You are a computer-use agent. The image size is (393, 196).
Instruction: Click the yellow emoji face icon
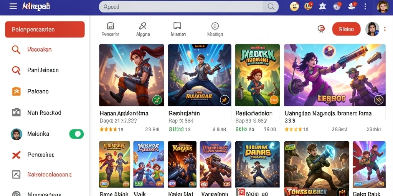(294, 7)
